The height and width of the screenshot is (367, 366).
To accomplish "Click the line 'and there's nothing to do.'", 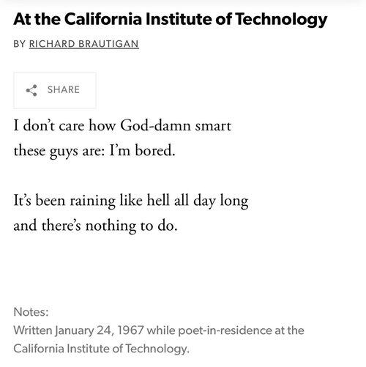I will (95, 226).
